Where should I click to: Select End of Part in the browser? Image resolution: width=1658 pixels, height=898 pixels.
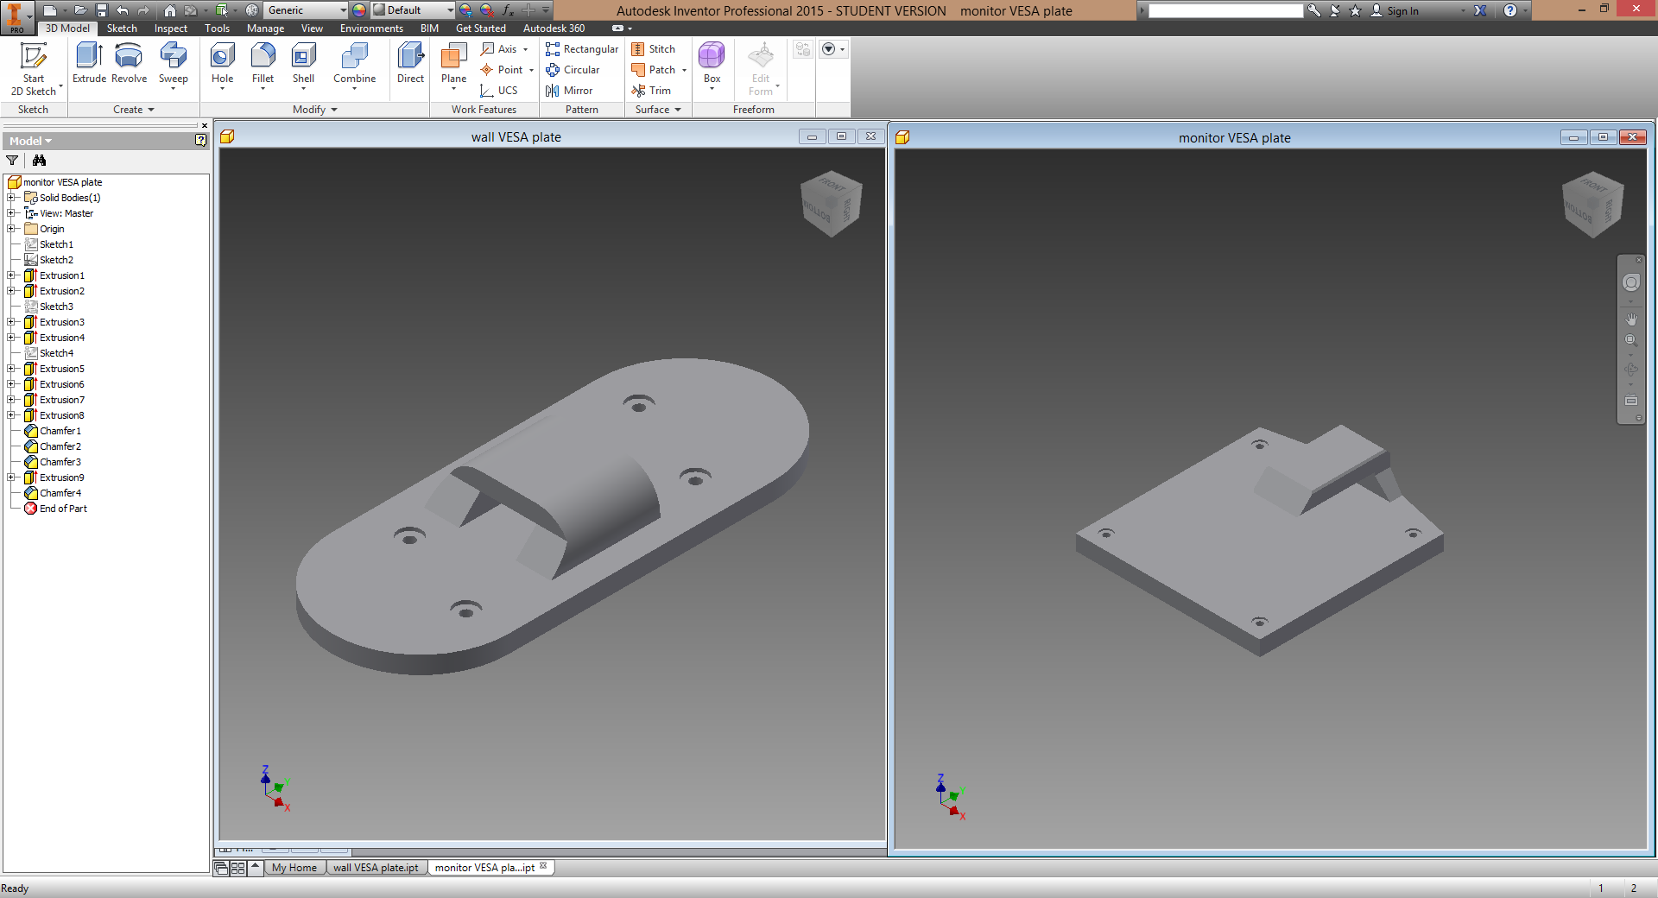[63, 509]
